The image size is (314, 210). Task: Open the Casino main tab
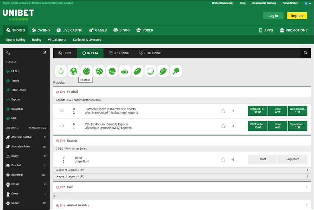coord(41,30)
